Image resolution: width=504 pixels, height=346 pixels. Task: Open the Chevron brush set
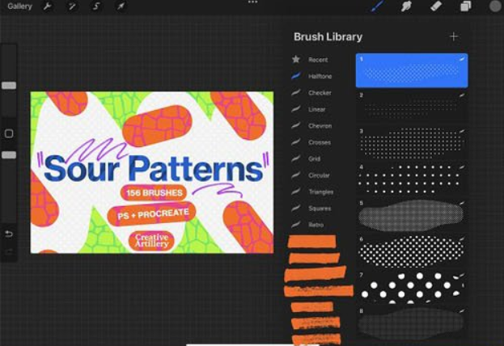coord(319,126)
